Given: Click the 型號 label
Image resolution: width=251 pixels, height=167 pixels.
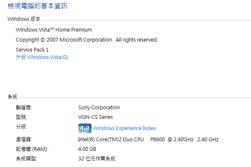Looking at the screenshot, I should [x=21, y=117].
